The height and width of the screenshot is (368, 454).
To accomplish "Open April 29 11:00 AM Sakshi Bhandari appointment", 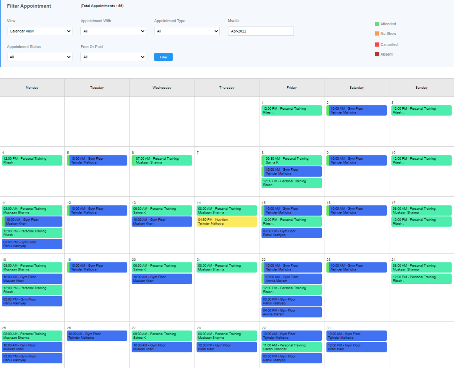I will coord(292,347).
